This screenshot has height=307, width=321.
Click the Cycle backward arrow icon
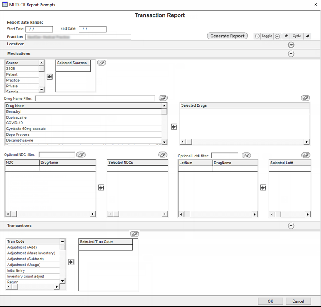coord(286,36)
